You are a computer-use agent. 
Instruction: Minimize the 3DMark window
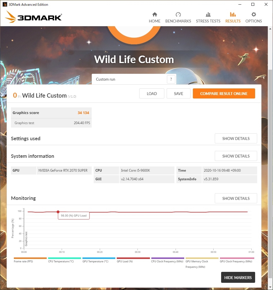(x=240, y=4)
